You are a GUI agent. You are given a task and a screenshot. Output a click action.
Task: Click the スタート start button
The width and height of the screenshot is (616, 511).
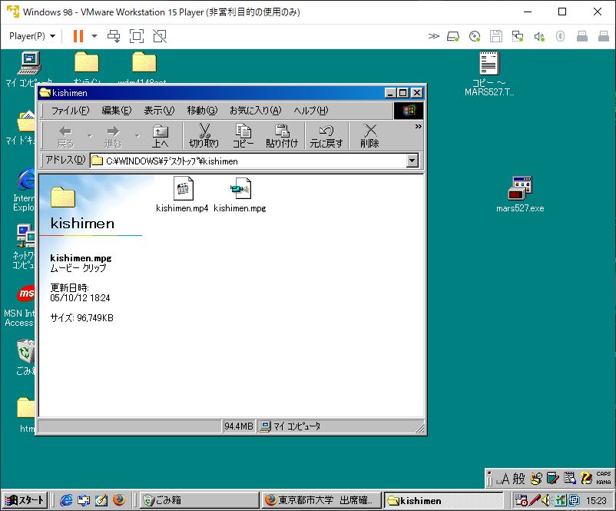(25, 500)
